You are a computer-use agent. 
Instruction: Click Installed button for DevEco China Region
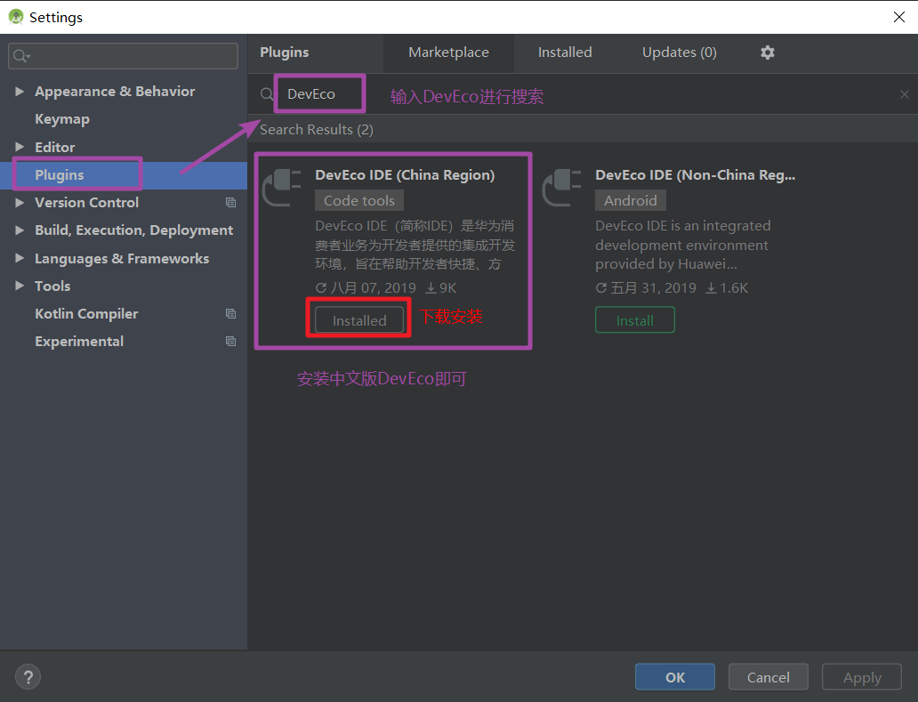click(358, 320)
